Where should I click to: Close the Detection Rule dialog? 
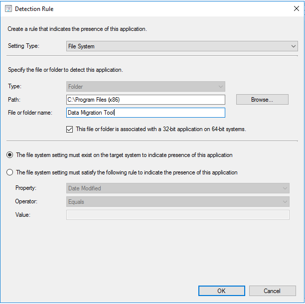click(296, 8)
